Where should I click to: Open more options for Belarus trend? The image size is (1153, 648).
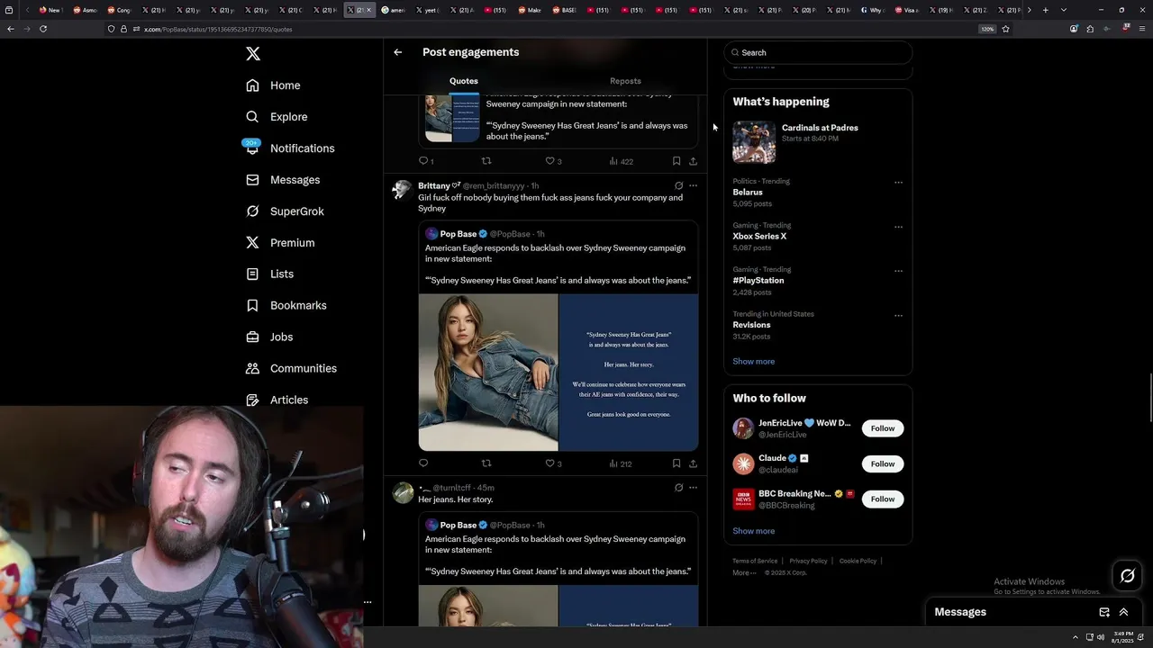click(x=898, y=183)
